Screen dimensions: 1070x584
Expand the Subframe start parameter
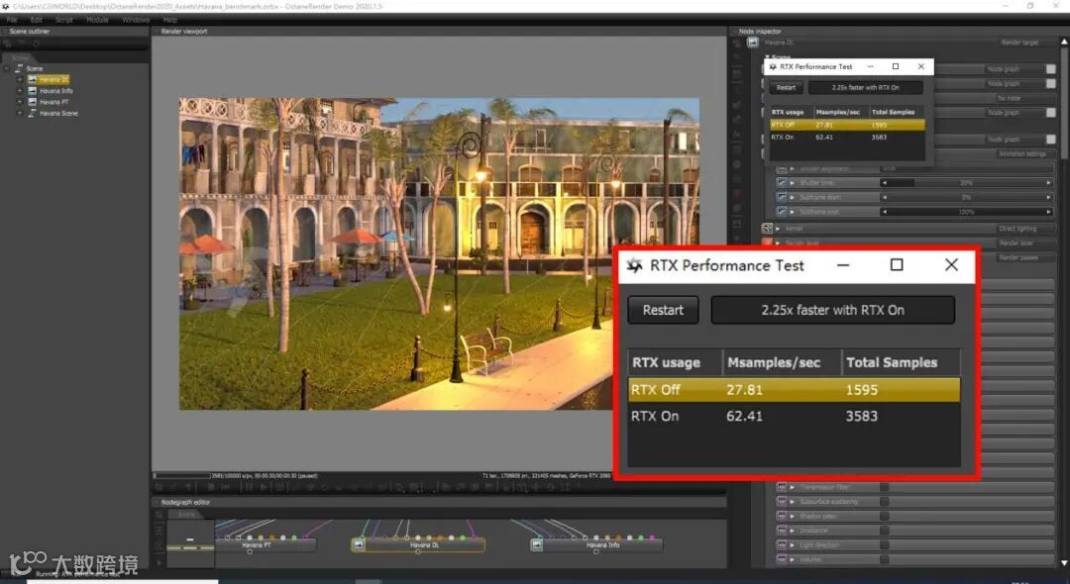[x=793, y=197]
